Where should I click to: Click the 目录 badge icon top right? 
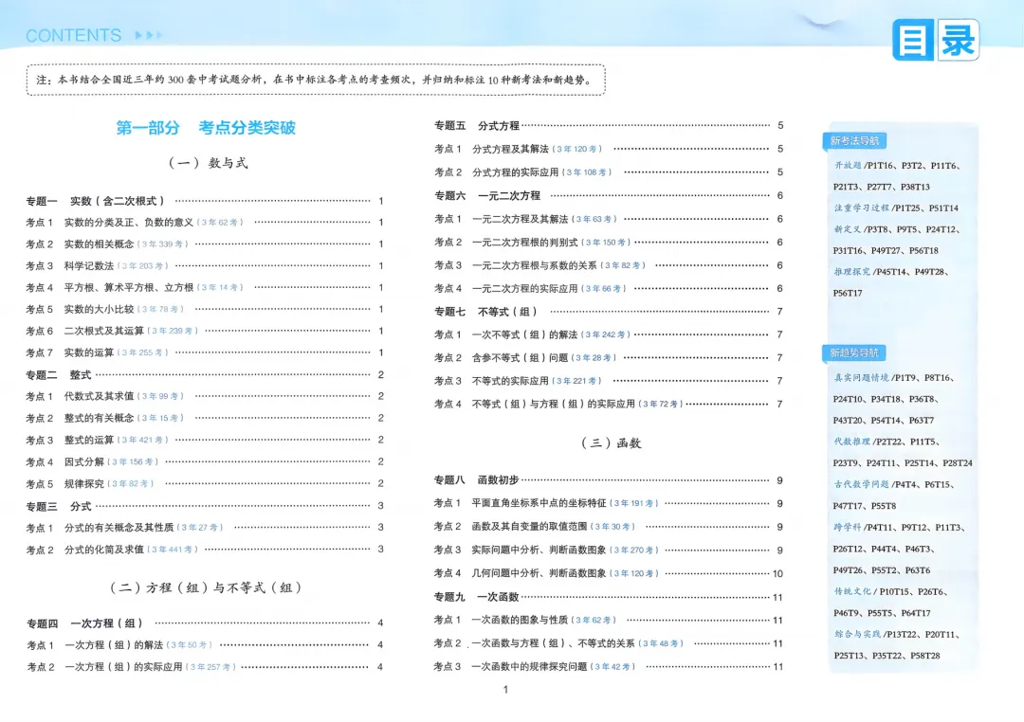935,38
